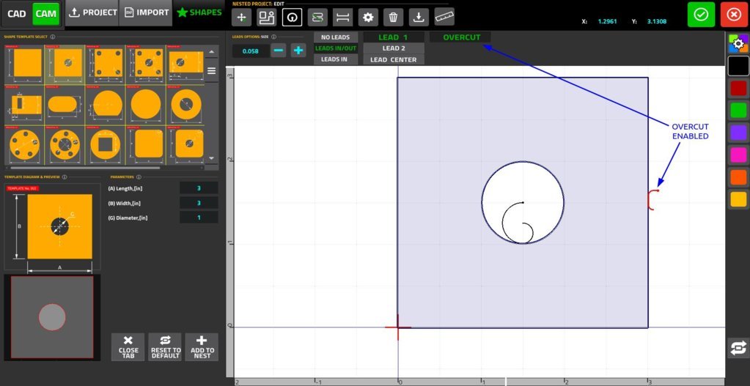Choose the LEAD CENTER option
Image resolution: width=750 pixels, height=386 pixels.
coord(393,60)
